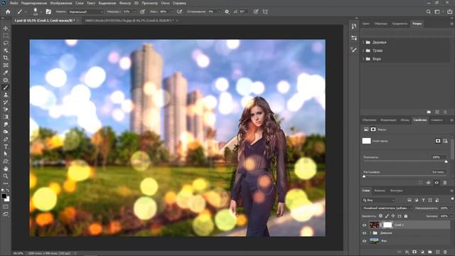Screen dimensions: 455x256
Task: Click the mask Density value field
Action: coord(438,157)
